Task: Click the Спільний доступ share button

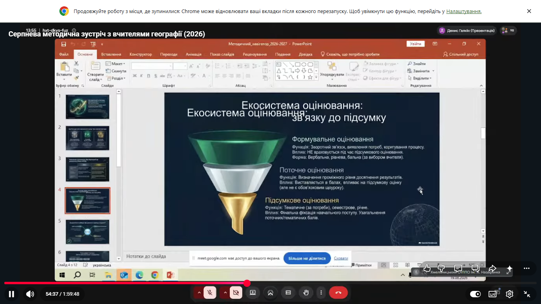Action: click(x=461, y=54)
